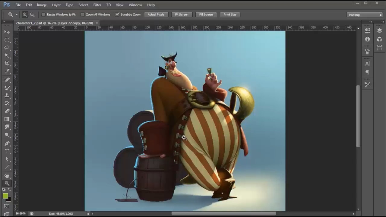Screen dimensions: 386x217
Task: Select the Eyedropper tool
Action: point(7,71)
